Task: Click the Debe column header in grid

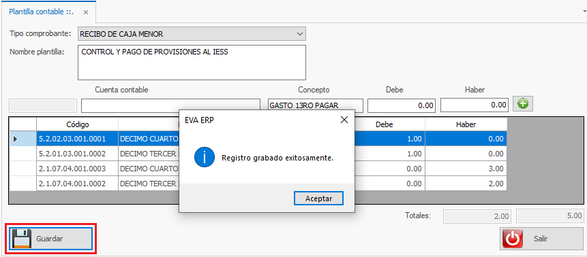Action: point(385,124)
